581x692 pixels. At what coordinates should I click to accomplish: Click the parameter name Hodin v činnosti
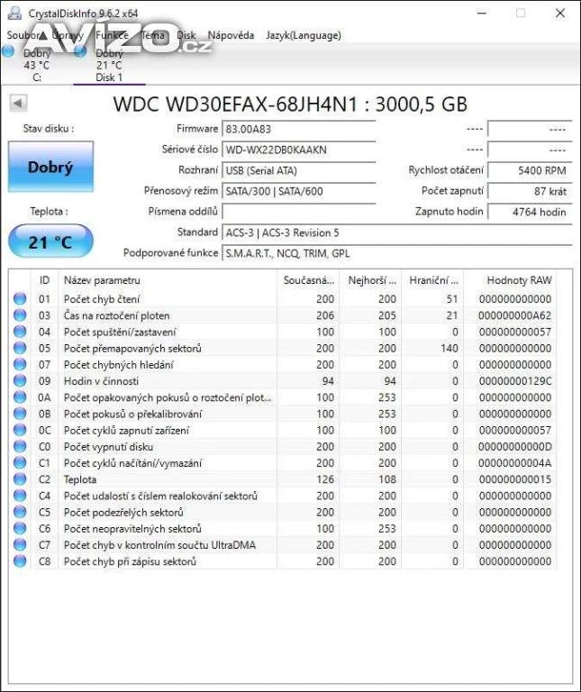[101, 381]
